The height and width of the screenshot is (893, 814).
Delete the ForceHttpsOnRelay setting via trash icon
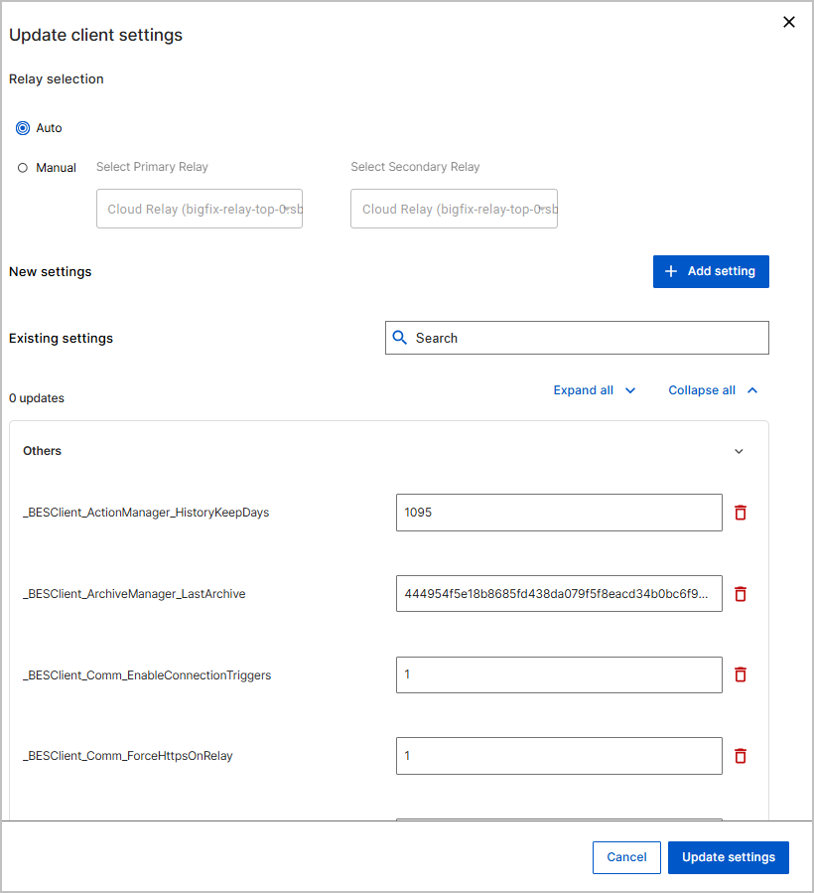[x=740, y=756]
